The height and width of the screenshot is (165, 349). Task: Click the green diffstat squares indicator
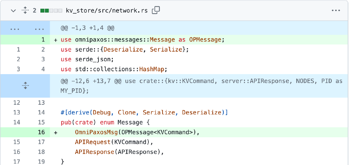[x=51, y=10]
